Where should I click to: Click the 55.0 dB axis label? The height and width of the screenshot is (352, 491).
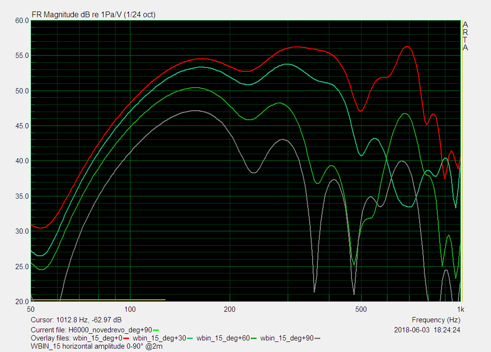(x=22, y=56)
